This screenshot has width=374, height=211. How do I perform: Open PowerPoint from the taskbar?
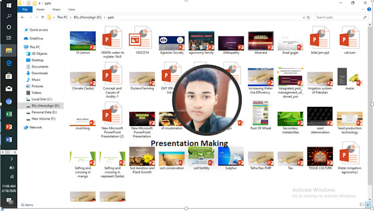tap(9, 127)
